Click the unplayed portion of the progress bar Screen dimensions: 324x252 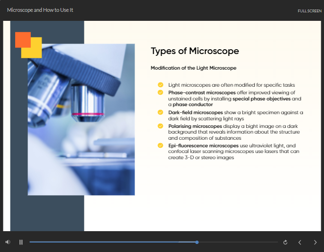238,242
